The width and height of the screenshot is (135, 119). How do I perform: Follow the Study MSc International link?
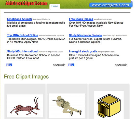tap(23, 51)
